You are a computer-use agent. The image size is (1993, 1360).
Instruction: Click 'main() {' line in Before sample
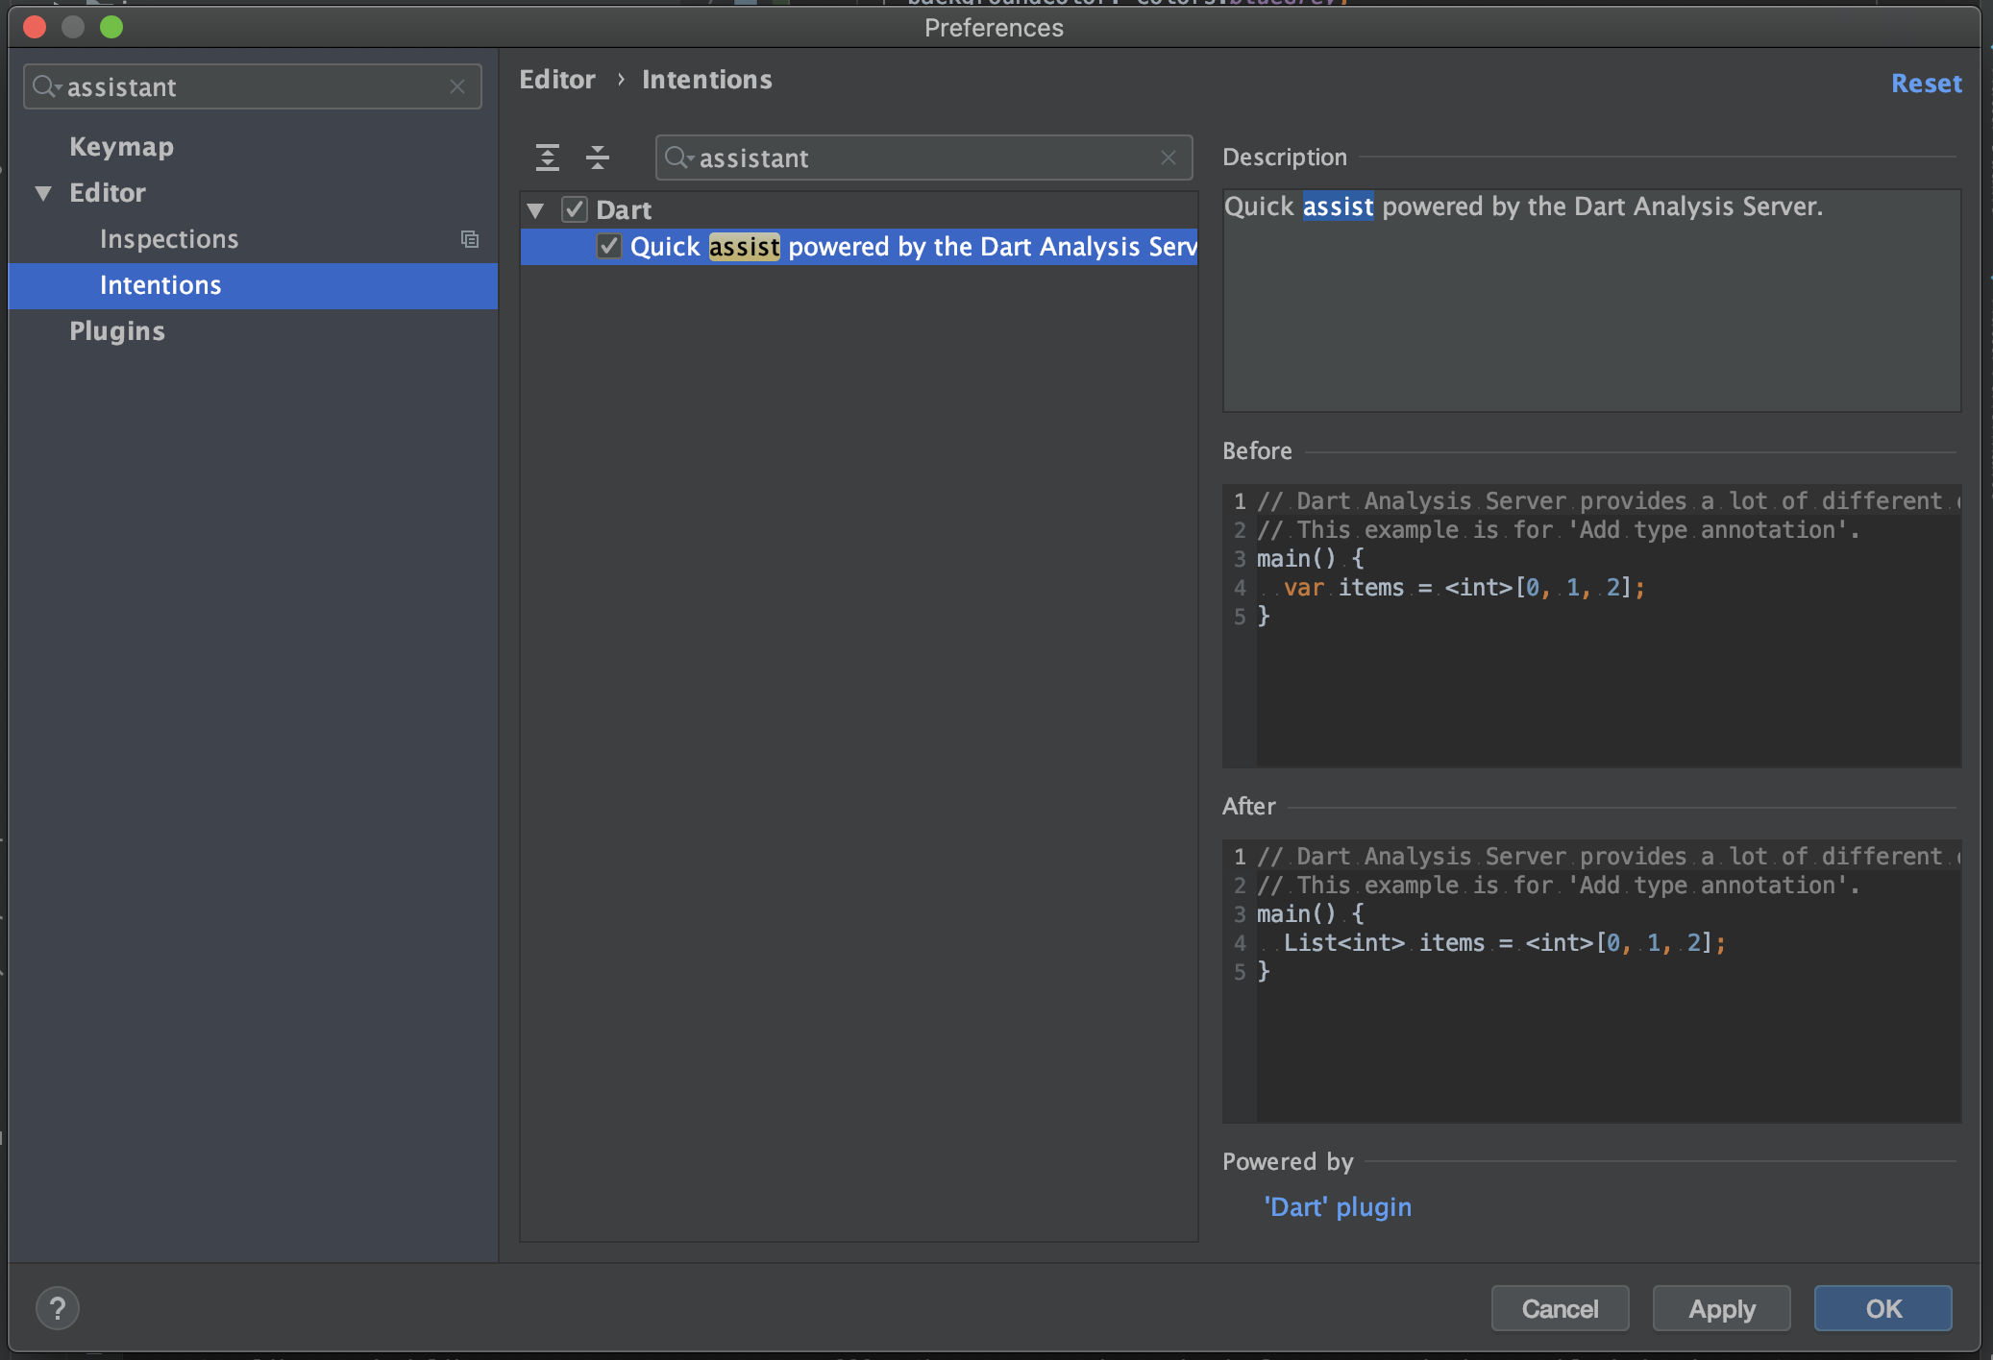click(1311, 559)
